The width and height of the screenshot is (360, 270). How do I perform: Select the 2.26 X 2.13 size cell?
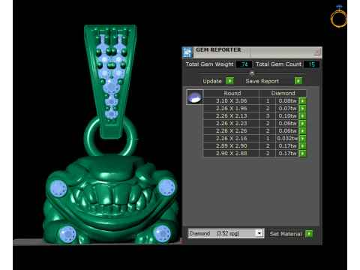231,115
